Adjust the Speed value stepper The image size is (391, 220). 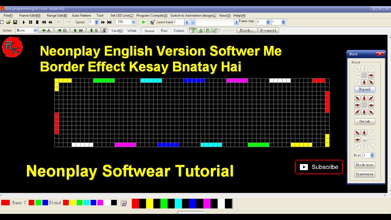pyautogui.click(x=97, y=22)
